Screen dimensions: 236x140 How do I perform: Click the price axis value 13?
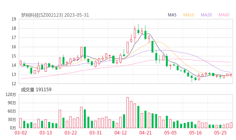click(14, 74)
